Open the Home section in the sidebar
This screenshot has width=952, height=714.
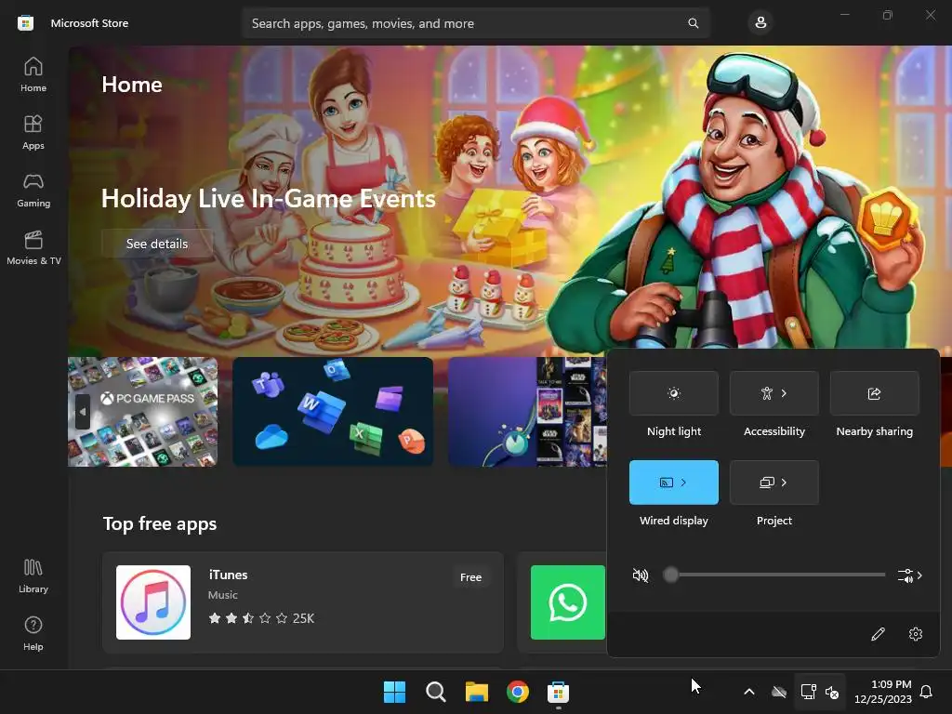pos(33,74)
